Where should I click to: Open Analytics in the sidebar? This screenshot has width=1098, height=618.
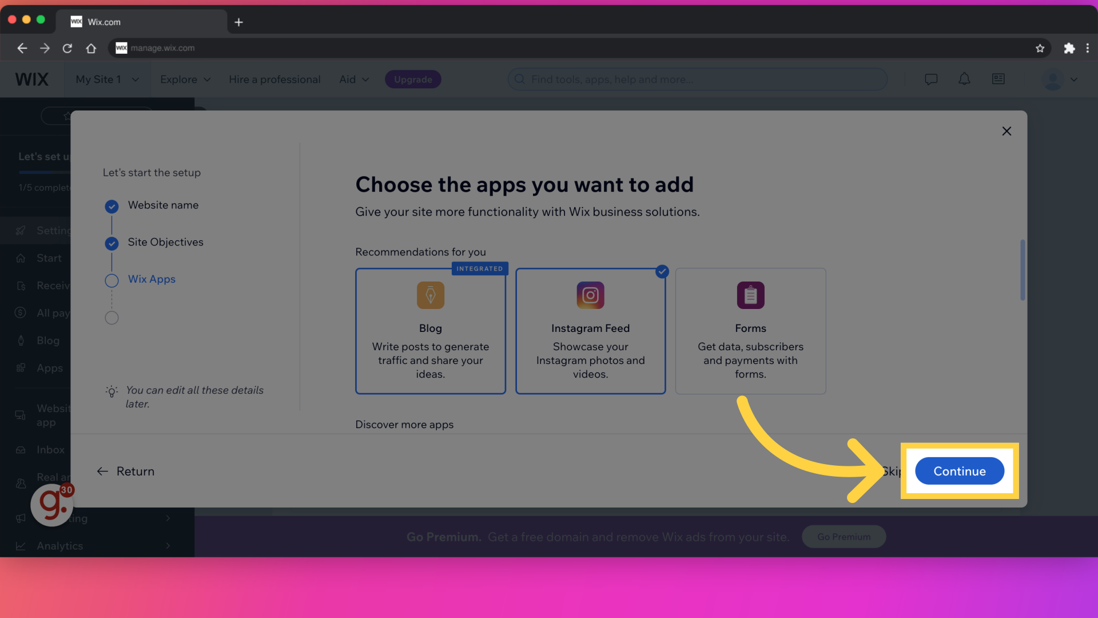(x=59, y=546)
